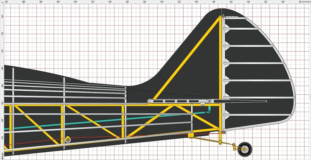Click the 740 mark on left ruler
Image resolution: width=311 pixels, height=160 pixels.
(2, 33)
